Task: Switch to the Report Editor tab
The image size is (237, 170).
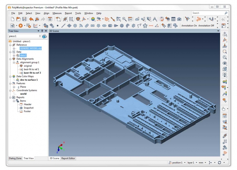Action: [68, 158]
